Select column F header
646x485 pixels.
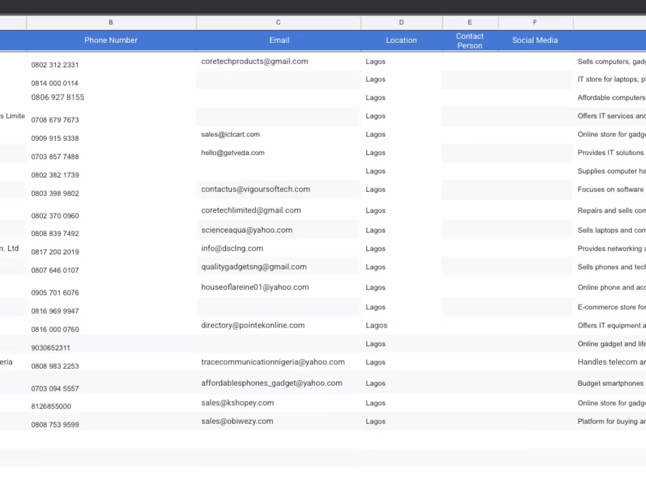[535, 22]
